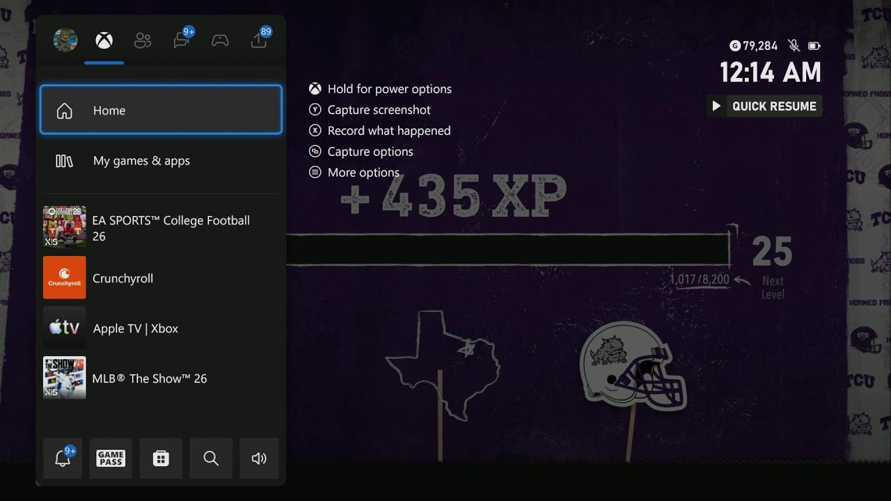Click the muted microphone status icon

pos(794,46)
